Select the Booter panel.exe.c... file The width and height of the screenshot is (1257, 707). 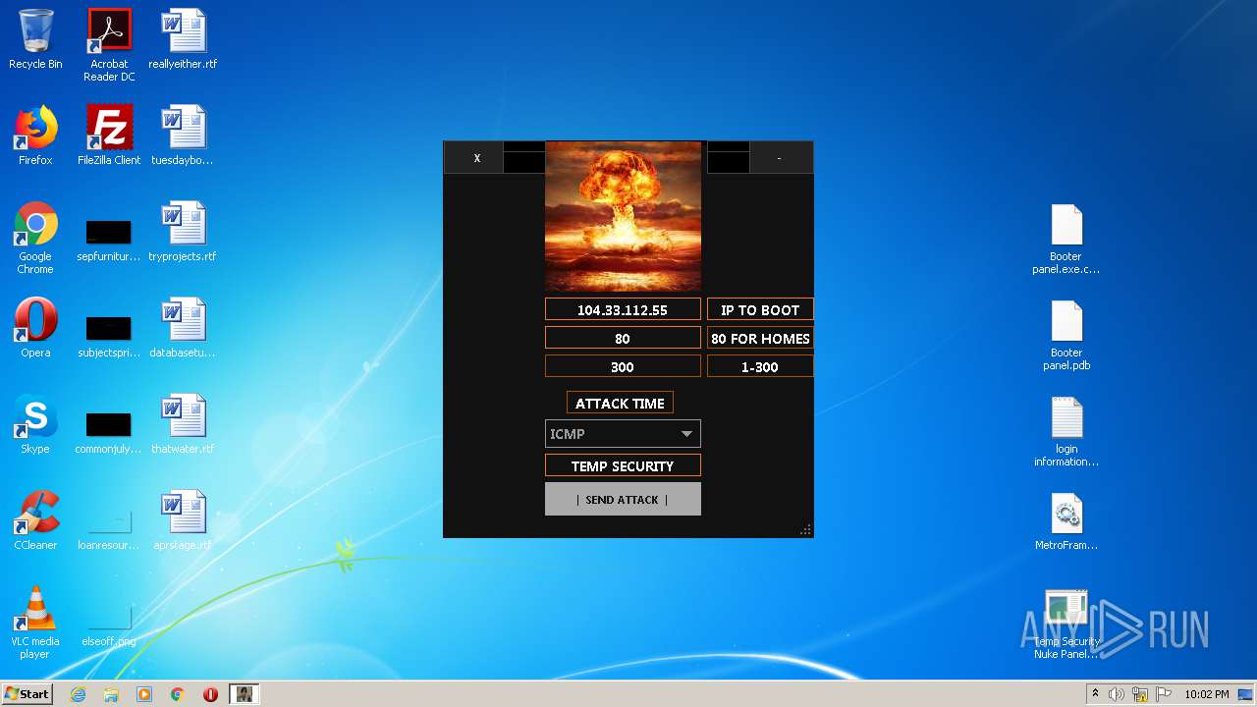tap(1066, 240)
